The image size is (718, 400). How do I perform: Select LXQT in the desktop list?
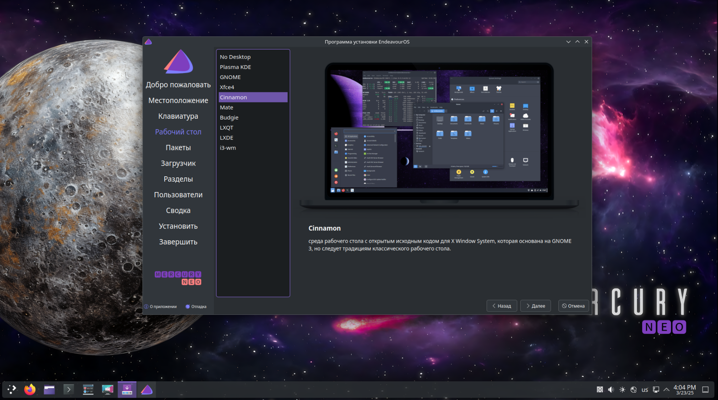(x=253, y=127)
